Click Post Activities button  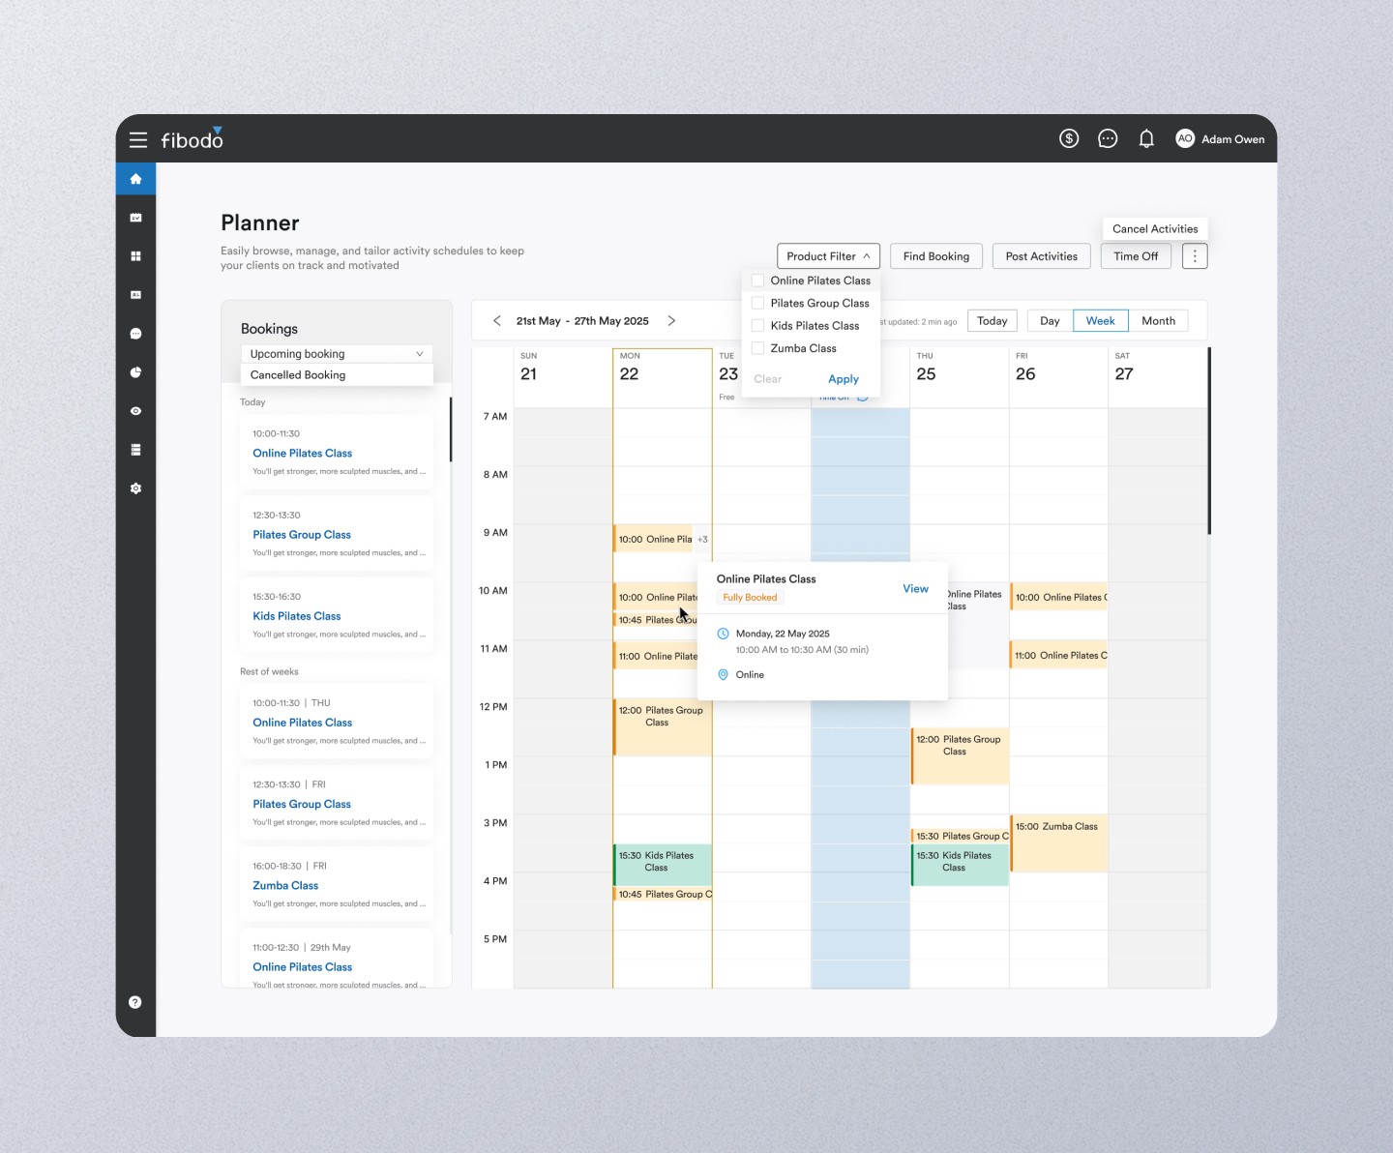tap(1042, 256)
